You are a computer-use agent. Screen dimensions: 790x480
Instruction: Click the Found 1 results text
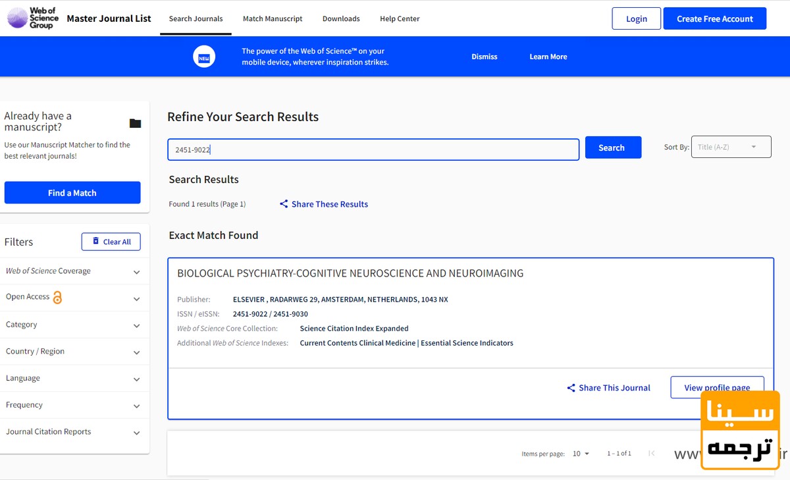click(x=207, y=204)
